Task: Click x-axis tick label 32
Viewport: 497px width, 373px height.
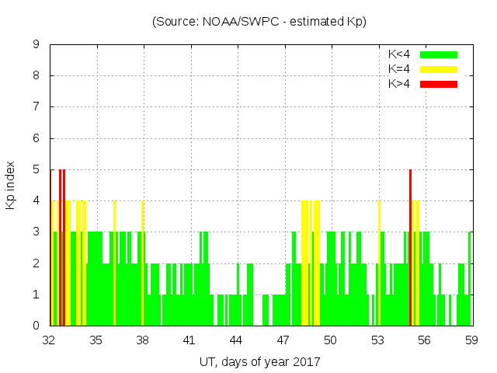Action: tap(50, 340)
